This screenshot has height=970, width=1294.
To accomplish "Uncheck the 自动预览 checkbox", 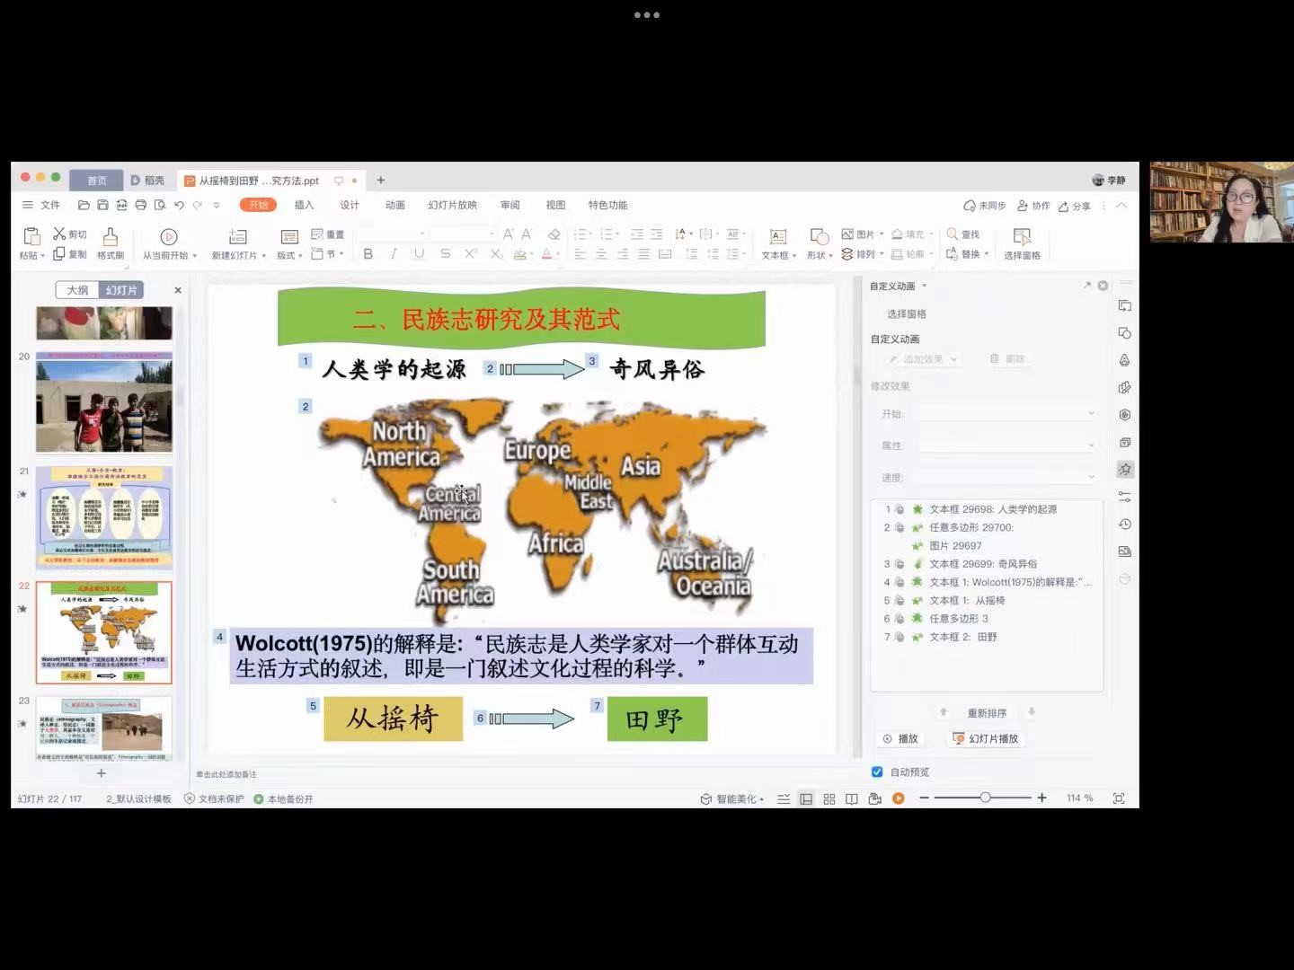I will pos(877,772).
